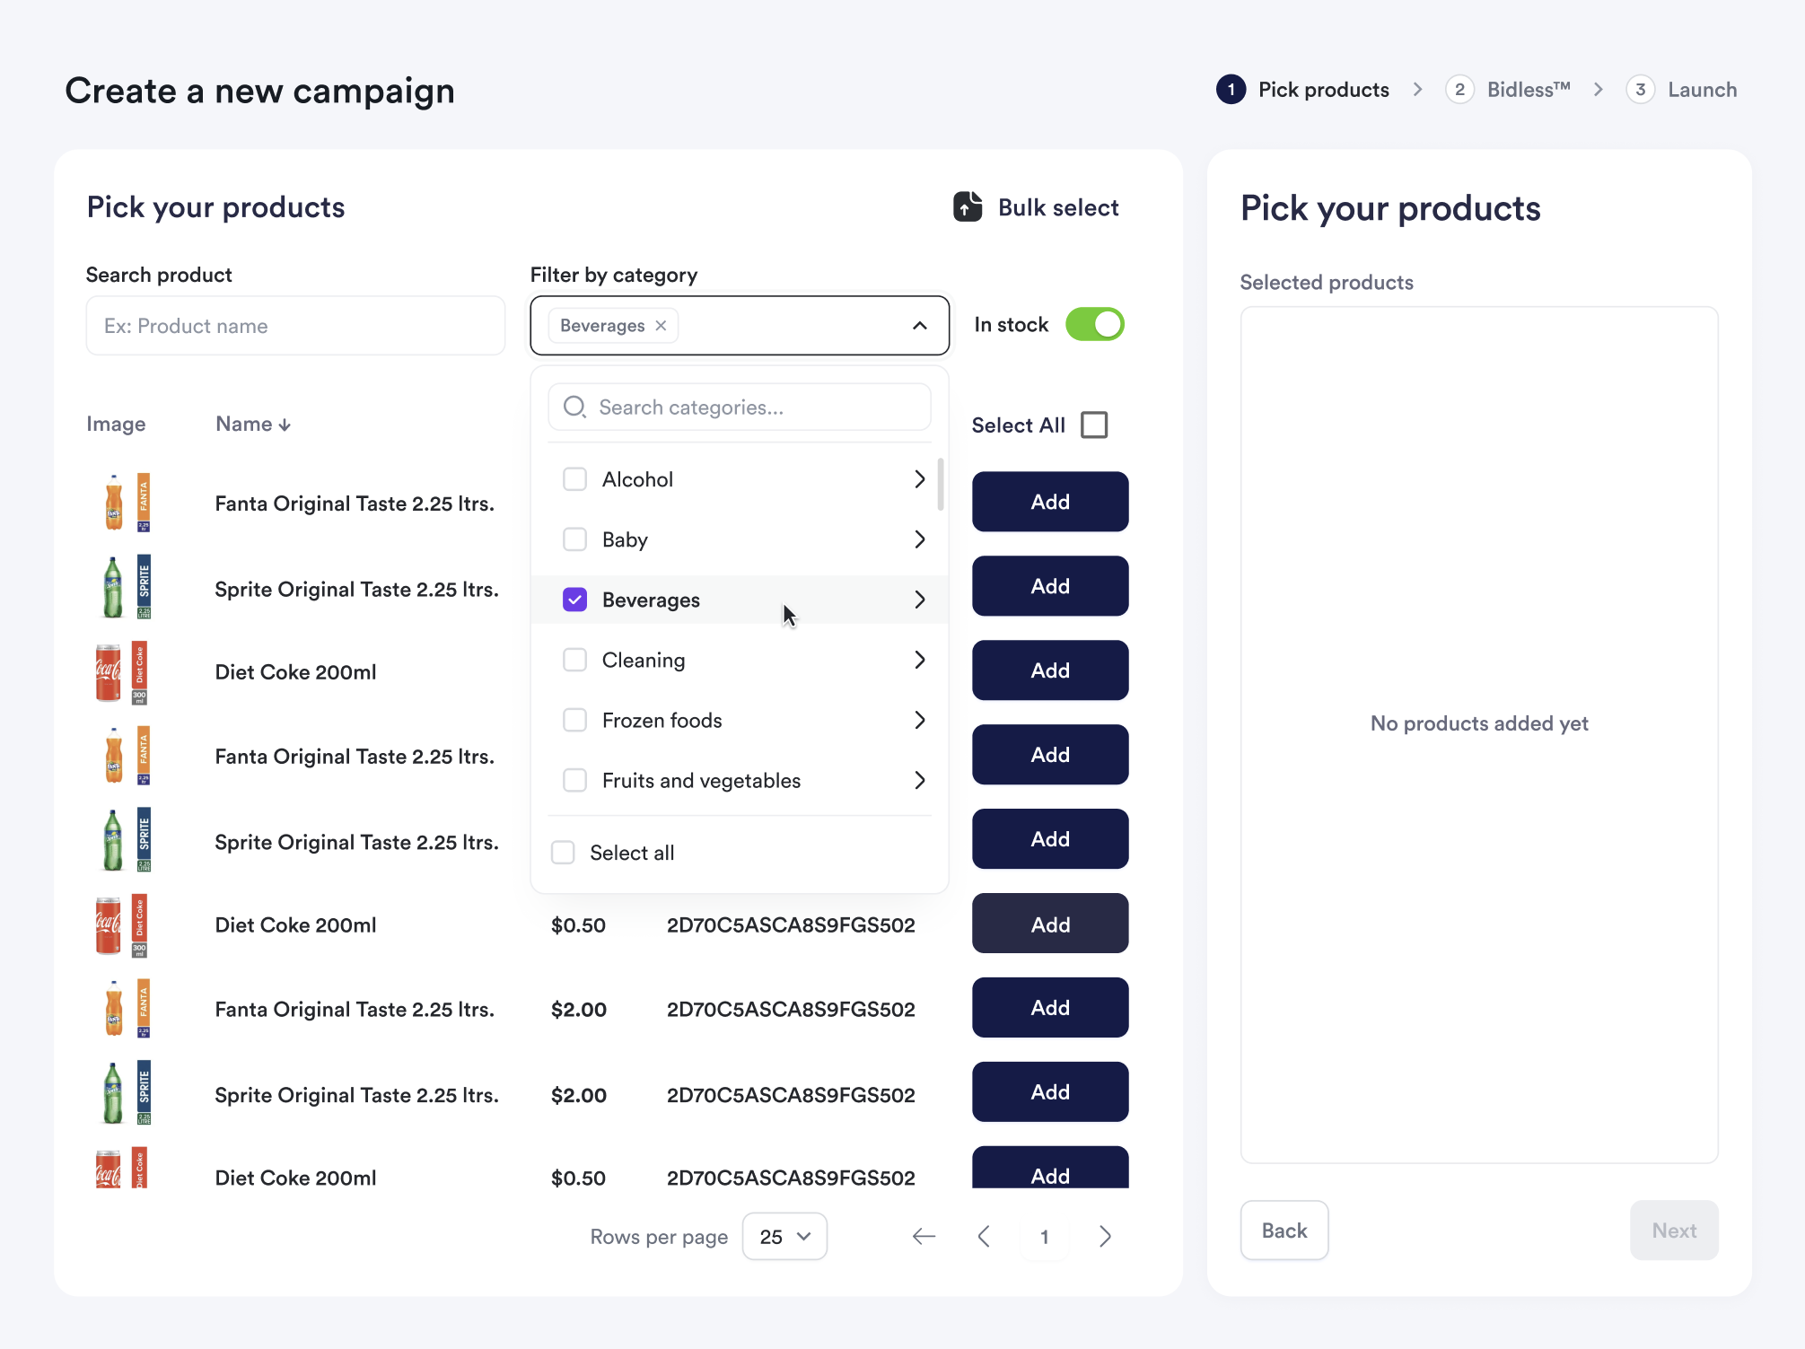Add first Sprite Original Taste product
The image size is (1805, 1349).
tap(1050, 586)
